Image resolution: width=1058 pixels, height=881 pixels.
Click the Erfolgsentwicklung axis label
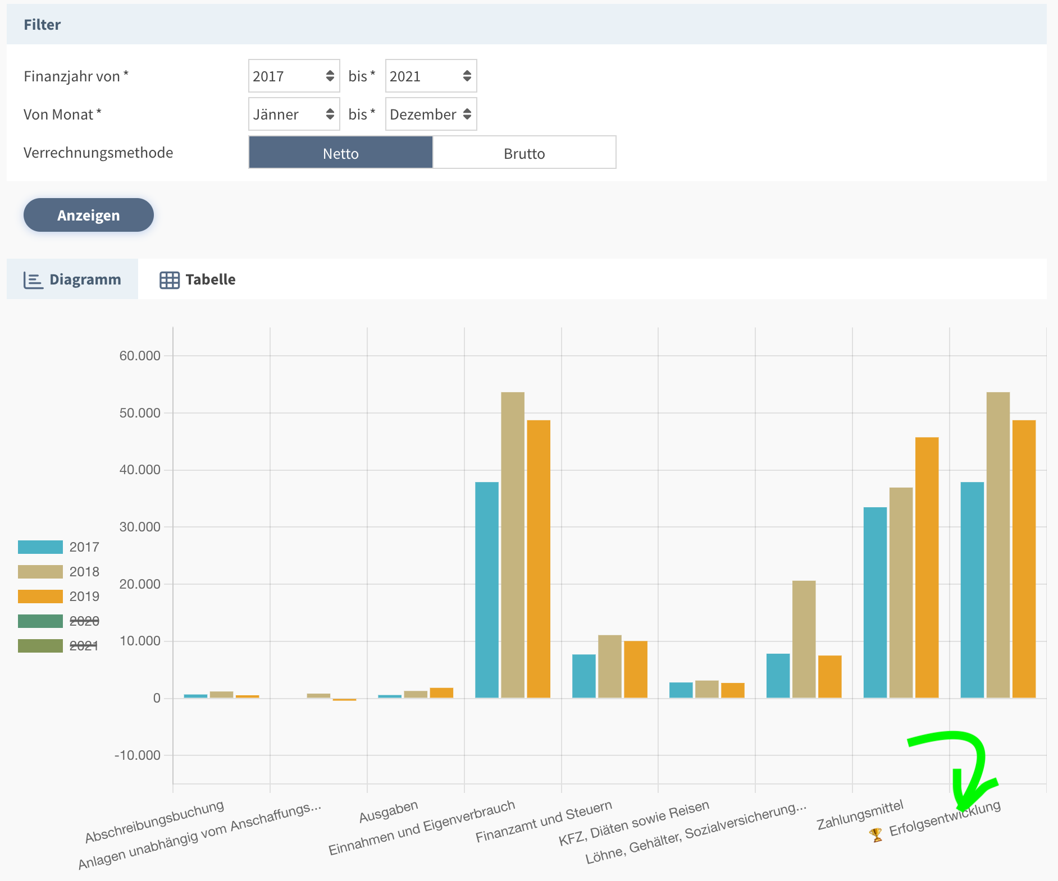[x=945, y=818]
